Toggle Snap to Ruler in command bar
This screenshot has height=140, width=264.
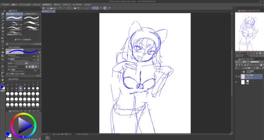pyautogui.click(x=94, y=8)
